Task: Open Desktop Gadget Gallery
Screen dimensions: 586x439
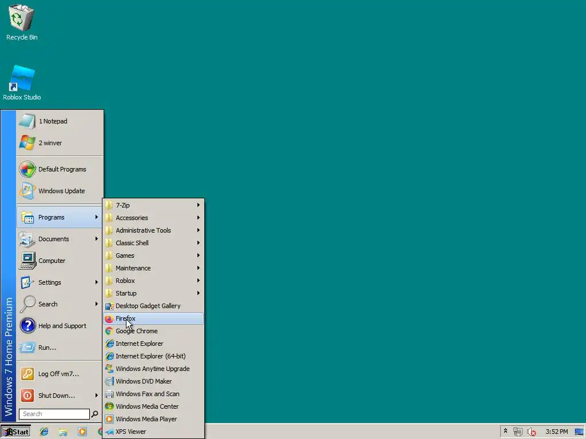Action: click(x=153, y=306)
